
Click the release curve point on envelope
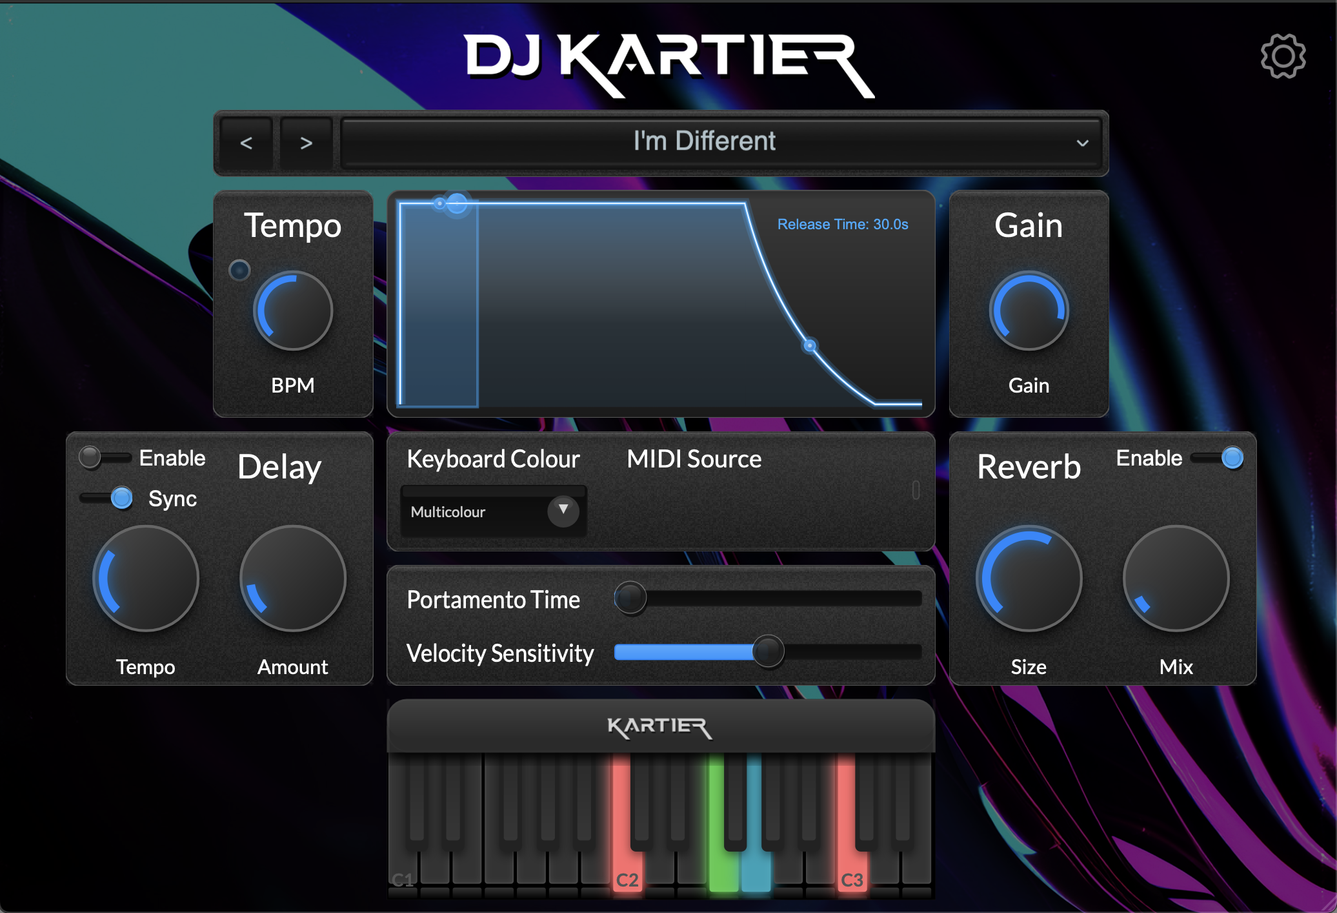coord(809,345)
